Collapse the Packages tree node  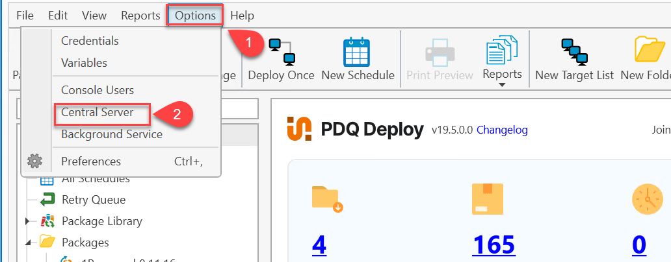click(28, 243)
